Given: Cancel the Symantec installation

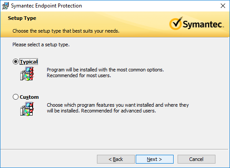Looking at the screenshot, I should [x=197, y=159].
